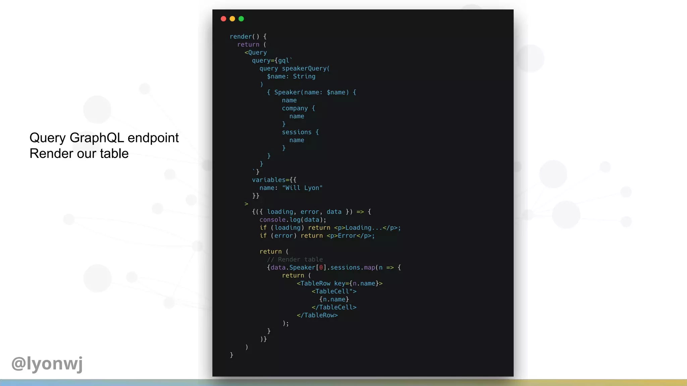
Task: Click the 'sessions {' code line
Action: [x=300, y=132]
